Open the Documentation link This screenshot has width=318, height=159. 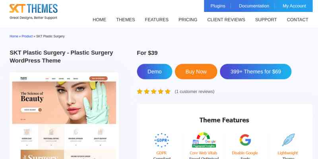click(254, 6)
